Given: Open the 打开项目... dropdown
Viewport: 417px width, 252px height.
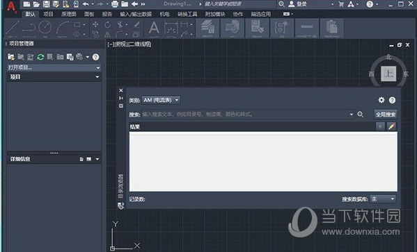Looking at the screenshot, I should click(54, 67).
